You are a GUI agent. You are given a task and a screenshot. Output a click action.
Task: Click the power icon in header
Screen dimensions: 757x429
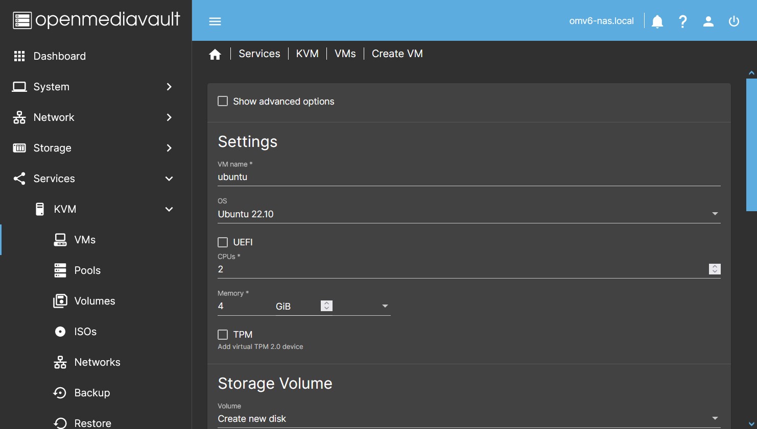(734, 21)
